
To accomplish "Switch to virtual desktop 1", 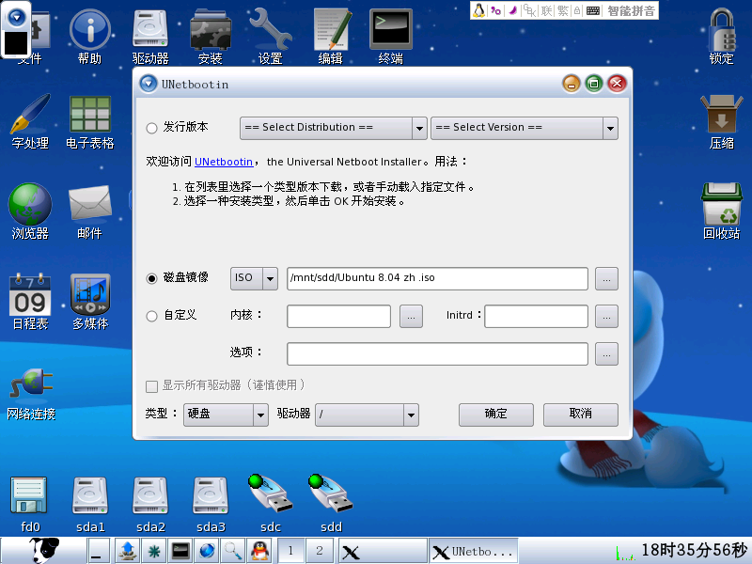I will (x=290, y=551).
